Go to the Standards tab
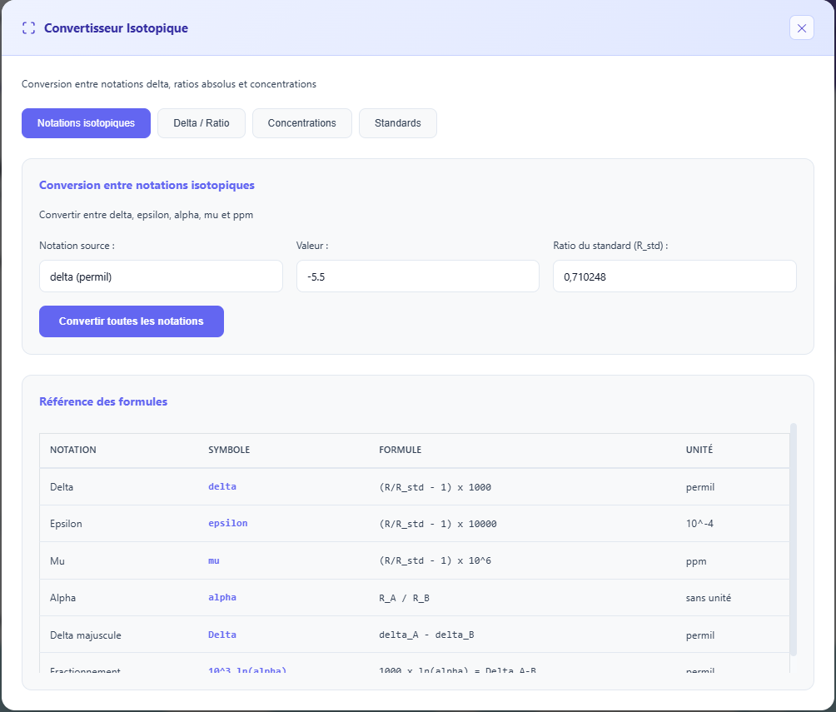The width and height of the screenshot is (836, 712). pos(397,123)
